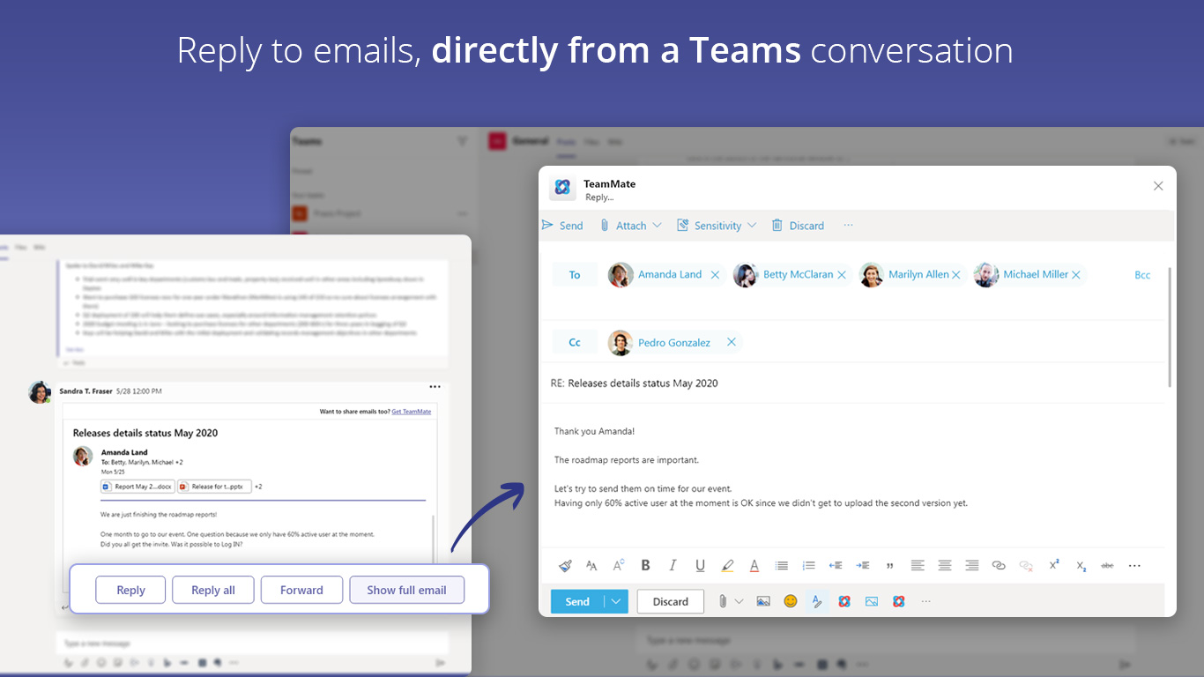
Task: Open the Send options dropdown arrow
Action: coord(616,601)
